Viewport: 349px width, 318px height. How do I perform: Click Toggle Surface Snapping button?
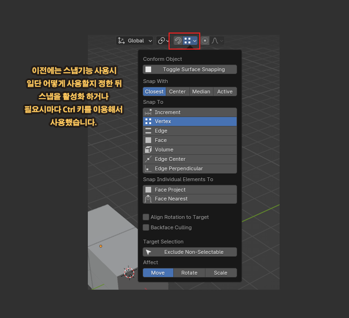click(x=190, y=69)
